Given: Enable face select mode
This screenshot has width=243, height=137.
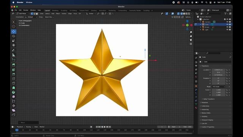Looking at the screenshot, I should [37, 14].
